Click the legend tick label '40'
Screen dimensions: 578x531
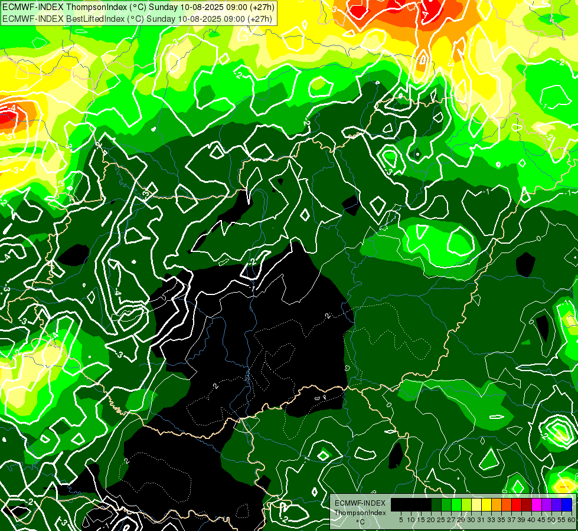(531, 520)
